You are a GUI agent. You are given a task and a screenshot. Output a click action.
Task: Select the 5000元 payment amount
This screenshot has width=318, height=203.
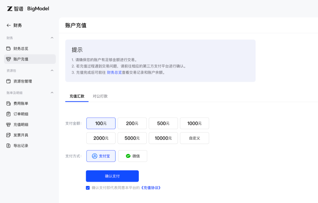click(132, 138)
